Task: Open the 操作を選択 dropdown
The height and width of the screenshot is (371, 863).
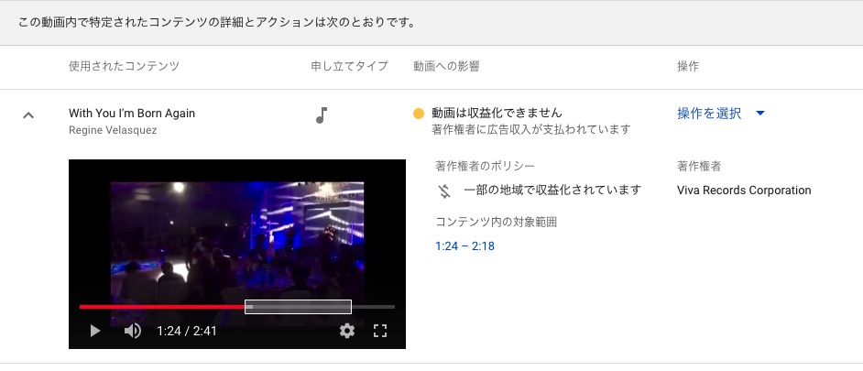Action: 720,114
